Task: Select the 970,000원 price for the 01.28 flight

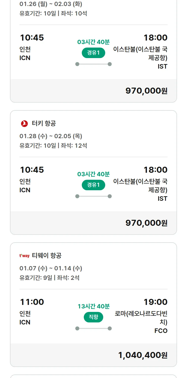Action: click(146, 223)
